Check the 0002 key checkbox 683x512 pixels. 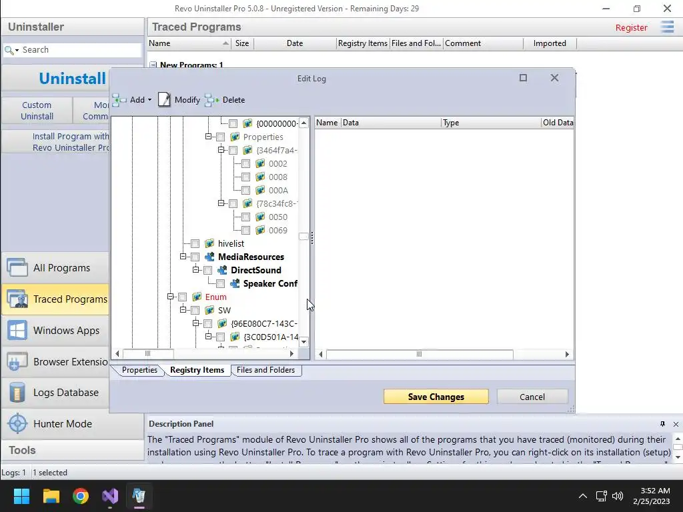point(245,164)
